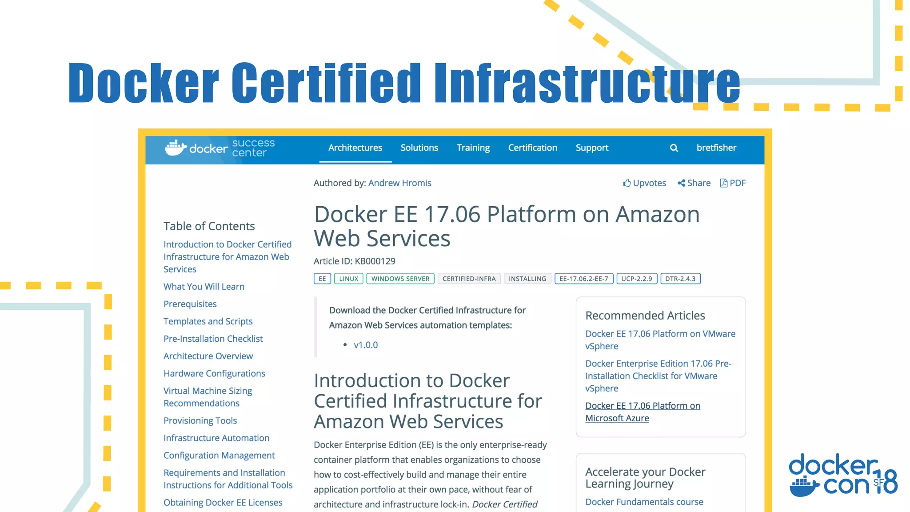Image resolution: width=910 pixels, height=512 pixels.
Task: Click Article ID: KB000129 text
Action: (355, 261)
